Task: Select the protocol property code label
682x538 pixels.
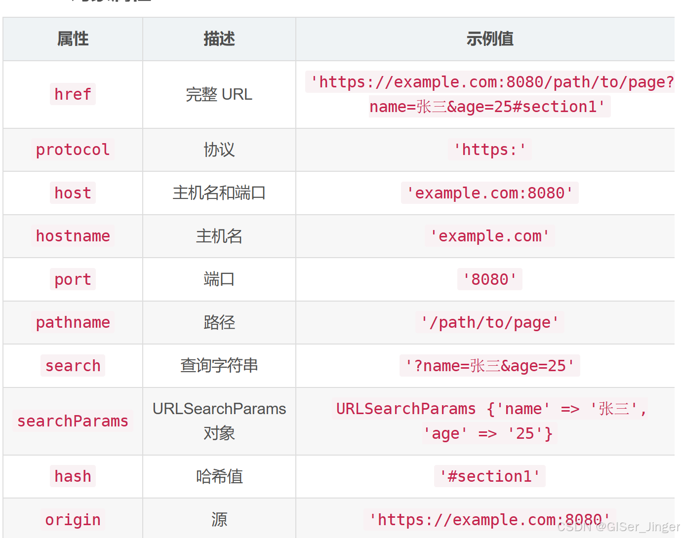Action: coord(73,150)
